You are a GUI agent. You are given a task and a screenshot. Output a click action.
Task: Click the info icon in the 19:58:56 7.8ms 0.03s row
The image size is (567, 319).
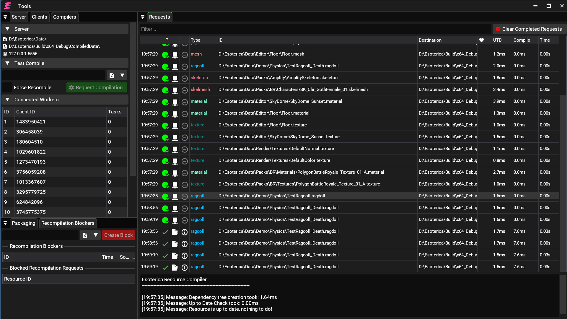coord(185,232)
